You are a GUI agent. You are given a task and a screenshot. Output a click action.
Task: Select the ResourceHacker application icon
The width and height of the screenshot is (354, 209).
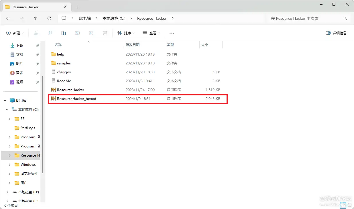pos(53,90)
